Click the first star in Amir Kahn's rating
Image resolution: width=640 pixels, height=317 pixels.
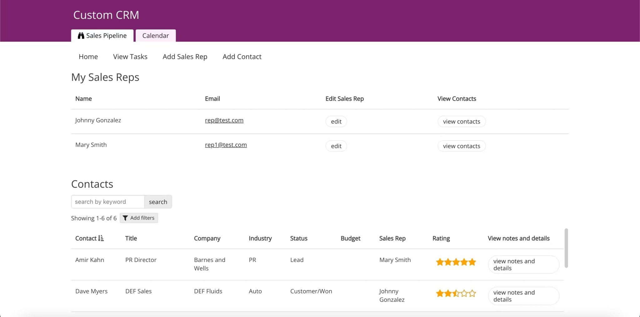coord(439,262)
